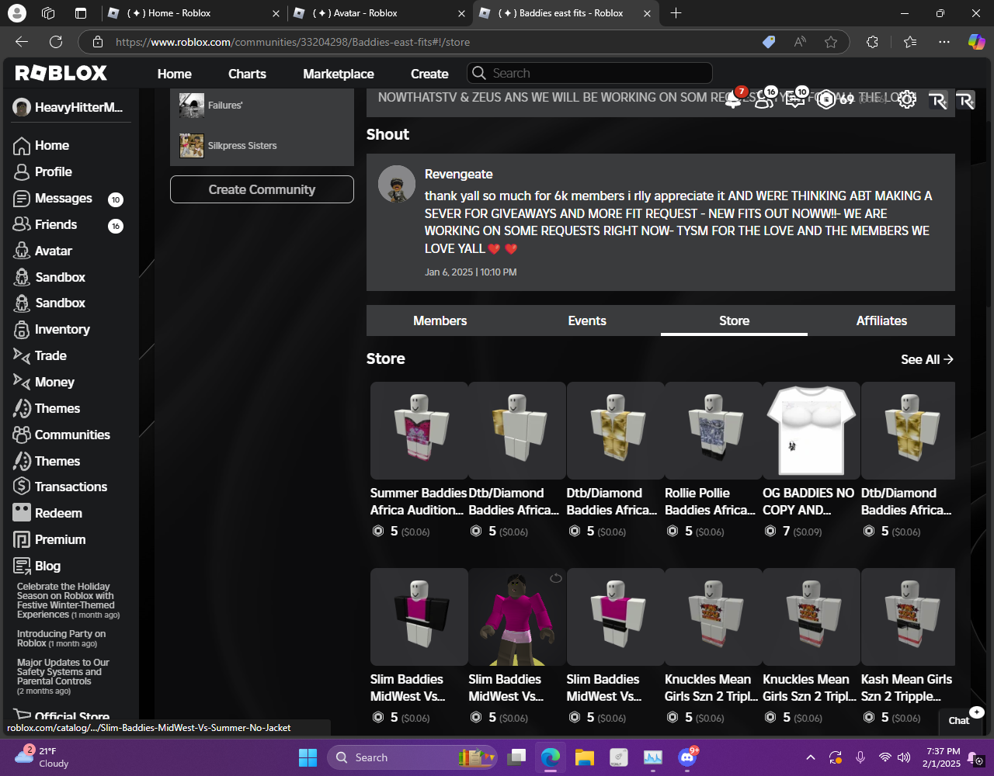This screenshot has width=994, height=776.
Task: Open Communities in the sidebar
Action: click(x=62, y=435)
